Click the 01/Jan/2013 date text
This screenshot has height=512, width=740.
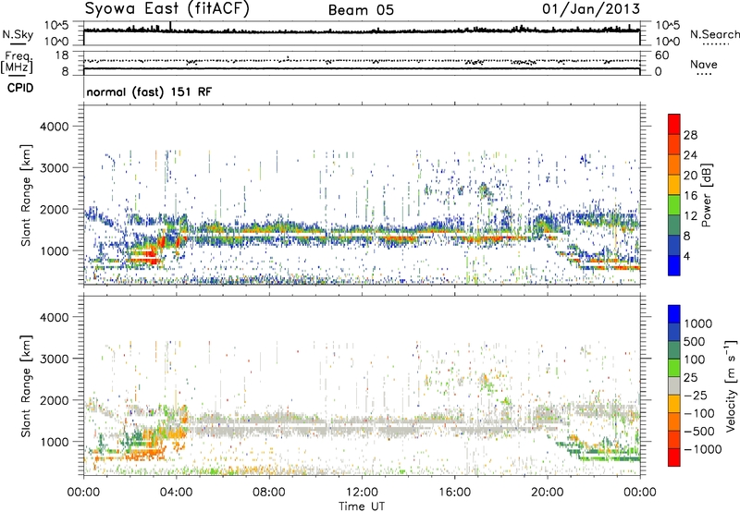591,9
